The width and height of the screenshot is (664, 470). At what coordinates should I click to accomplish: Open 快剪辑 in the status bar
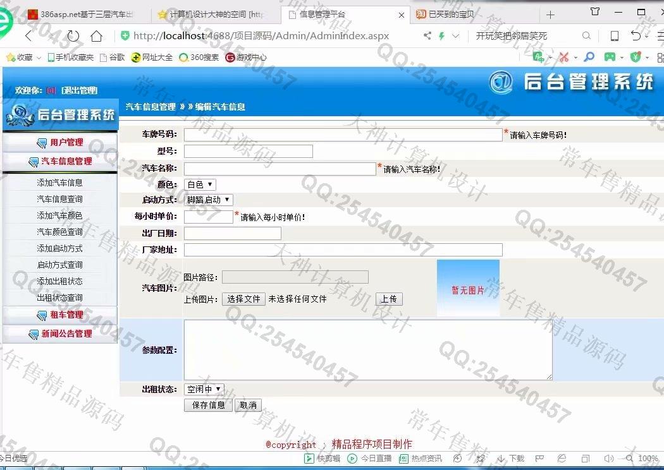pyautogui.click(x=323, y=458)
